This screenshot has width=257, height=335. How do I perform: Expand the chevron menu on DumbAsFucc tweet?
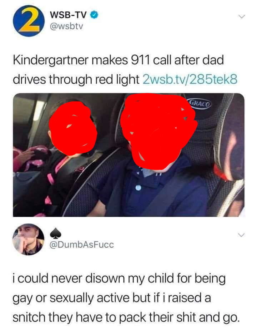point(241,235)
